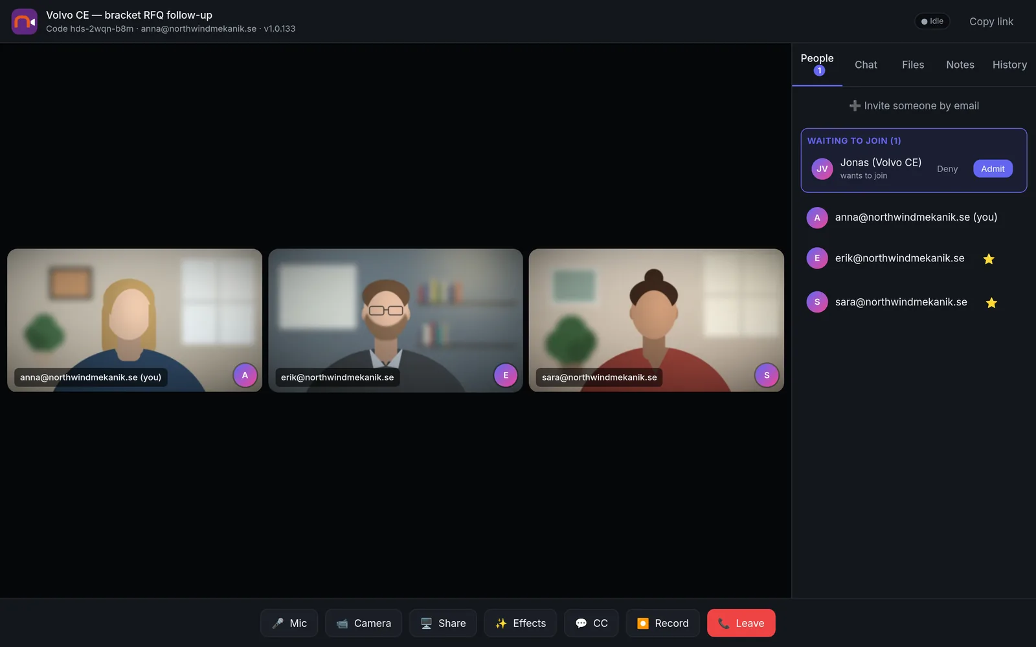Click the meeting code hds-2wqn-b8m line
Screen dimensions: 1036x647
point(170,29)
